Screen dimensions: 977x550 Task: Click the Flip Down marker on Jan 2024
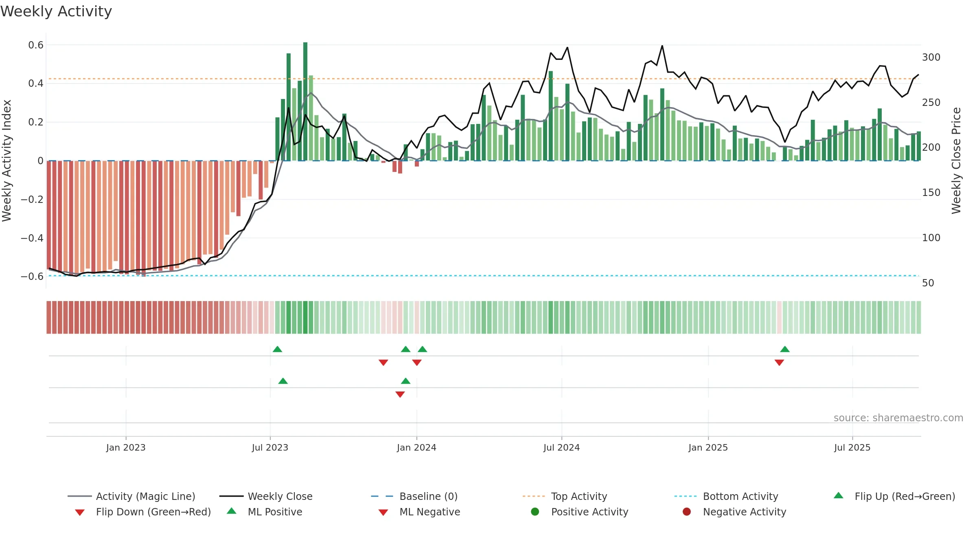pos(417,363)
